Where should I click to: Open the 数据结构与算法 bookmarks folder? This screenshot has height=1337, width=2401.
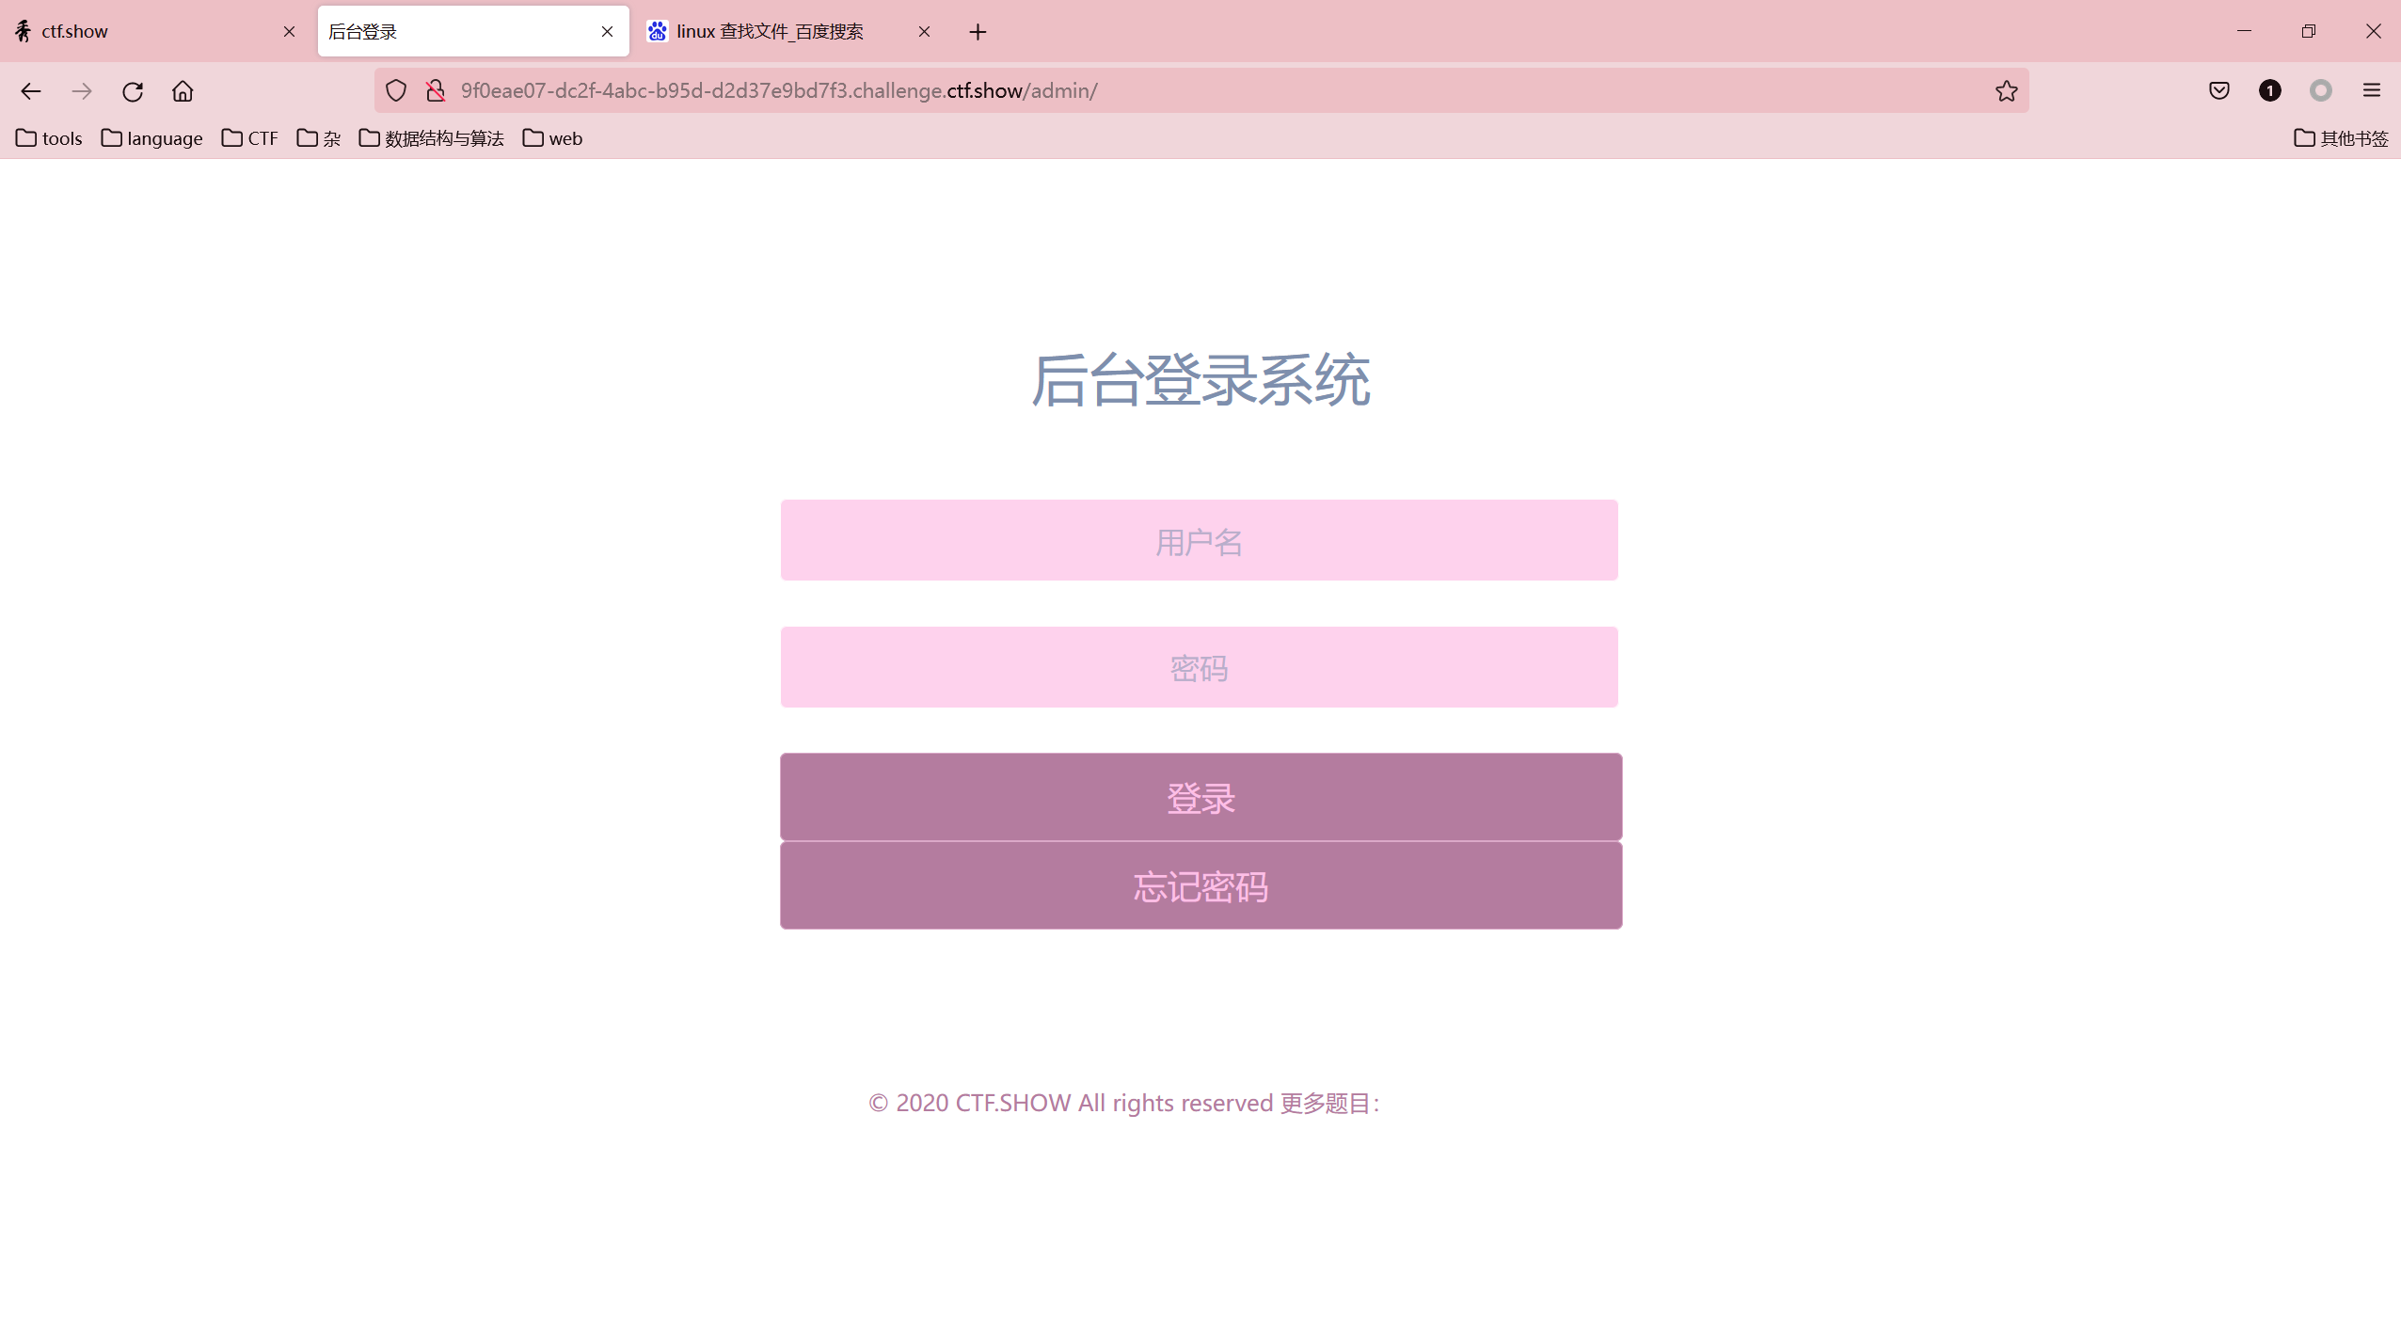pos(431,138)
